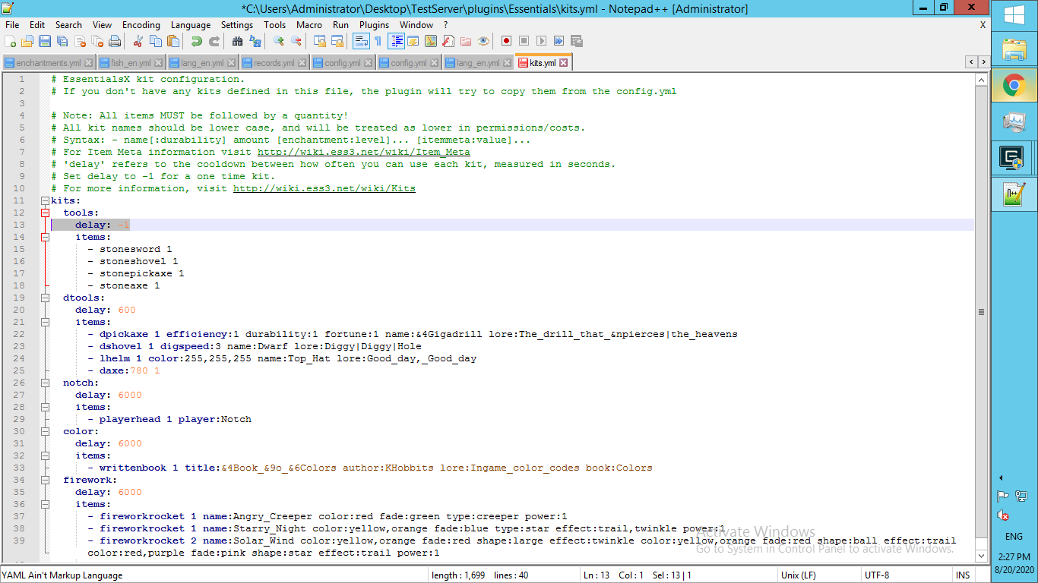Click the Undo arrow icon
The image size is (1038, 583).
tap(196, 41)
